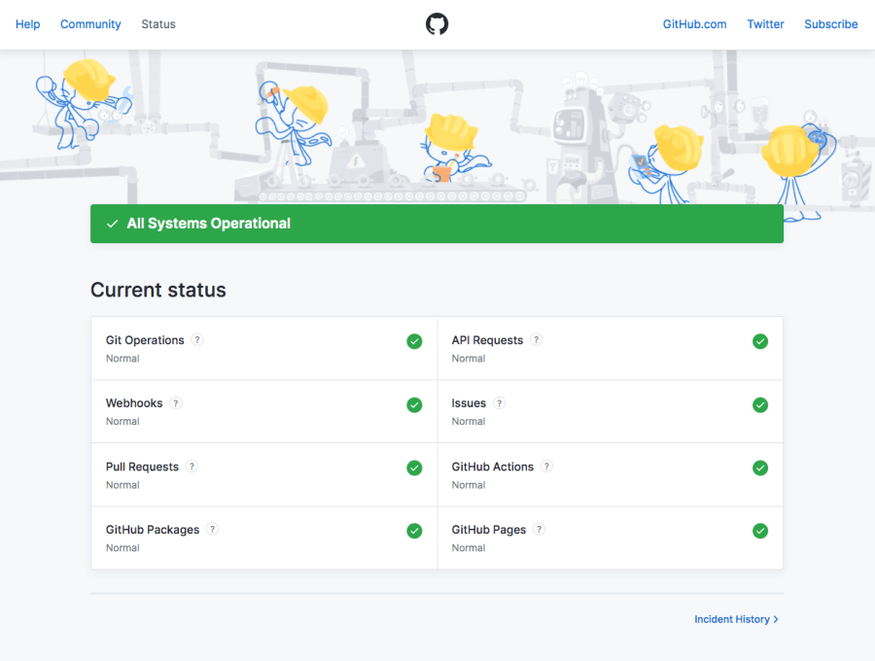
Task: Click the checkmark icon beside Git Operations
Action: (x=414, y=341)
